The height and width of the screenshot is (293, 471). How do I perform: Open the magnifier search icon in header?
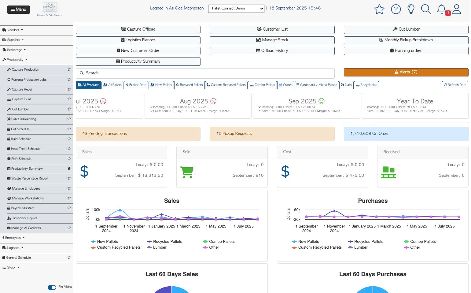pos(426,9)
